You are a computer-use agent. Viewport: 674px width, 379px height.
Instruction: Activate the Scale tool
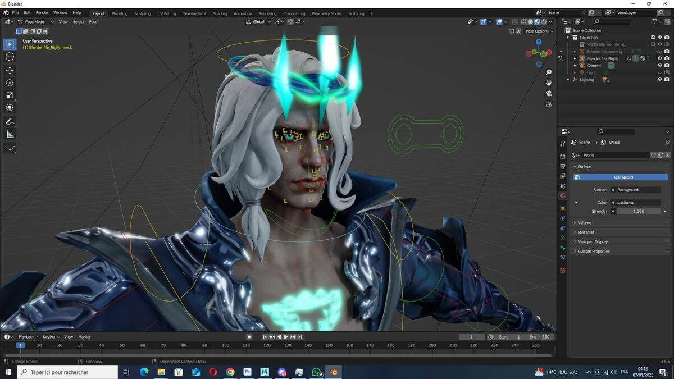coord(10,95)
